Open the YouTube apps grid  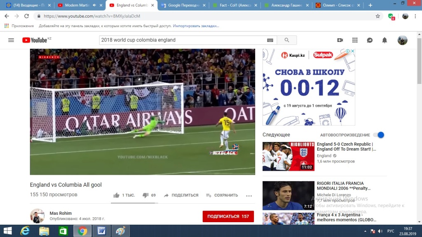point(355,40)
